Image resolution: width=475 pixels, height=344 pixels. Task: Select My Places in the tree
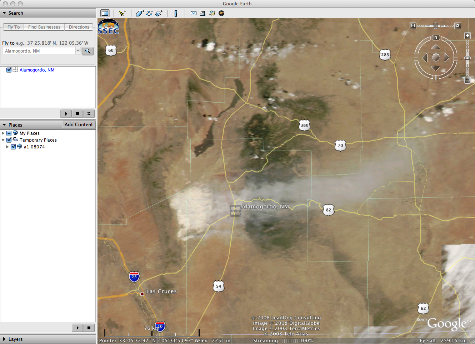pyautogui.click(x=30, y=133)
